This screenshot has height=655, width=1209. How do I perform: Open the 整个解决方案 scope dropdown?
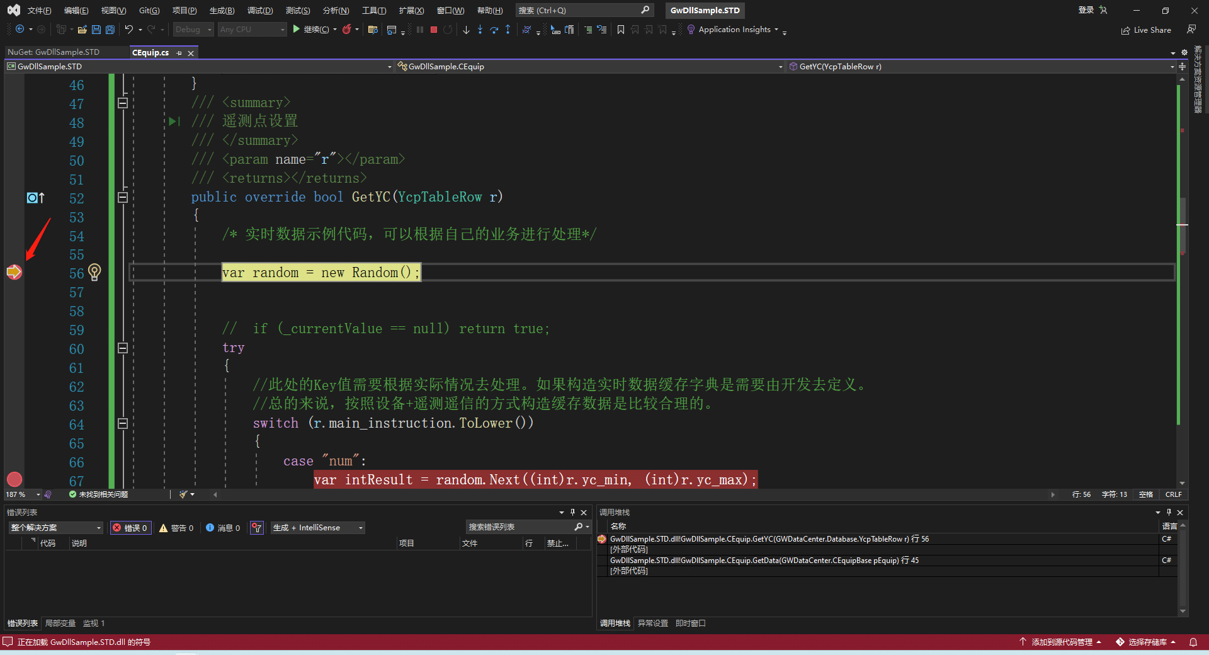tap(55, 528)
